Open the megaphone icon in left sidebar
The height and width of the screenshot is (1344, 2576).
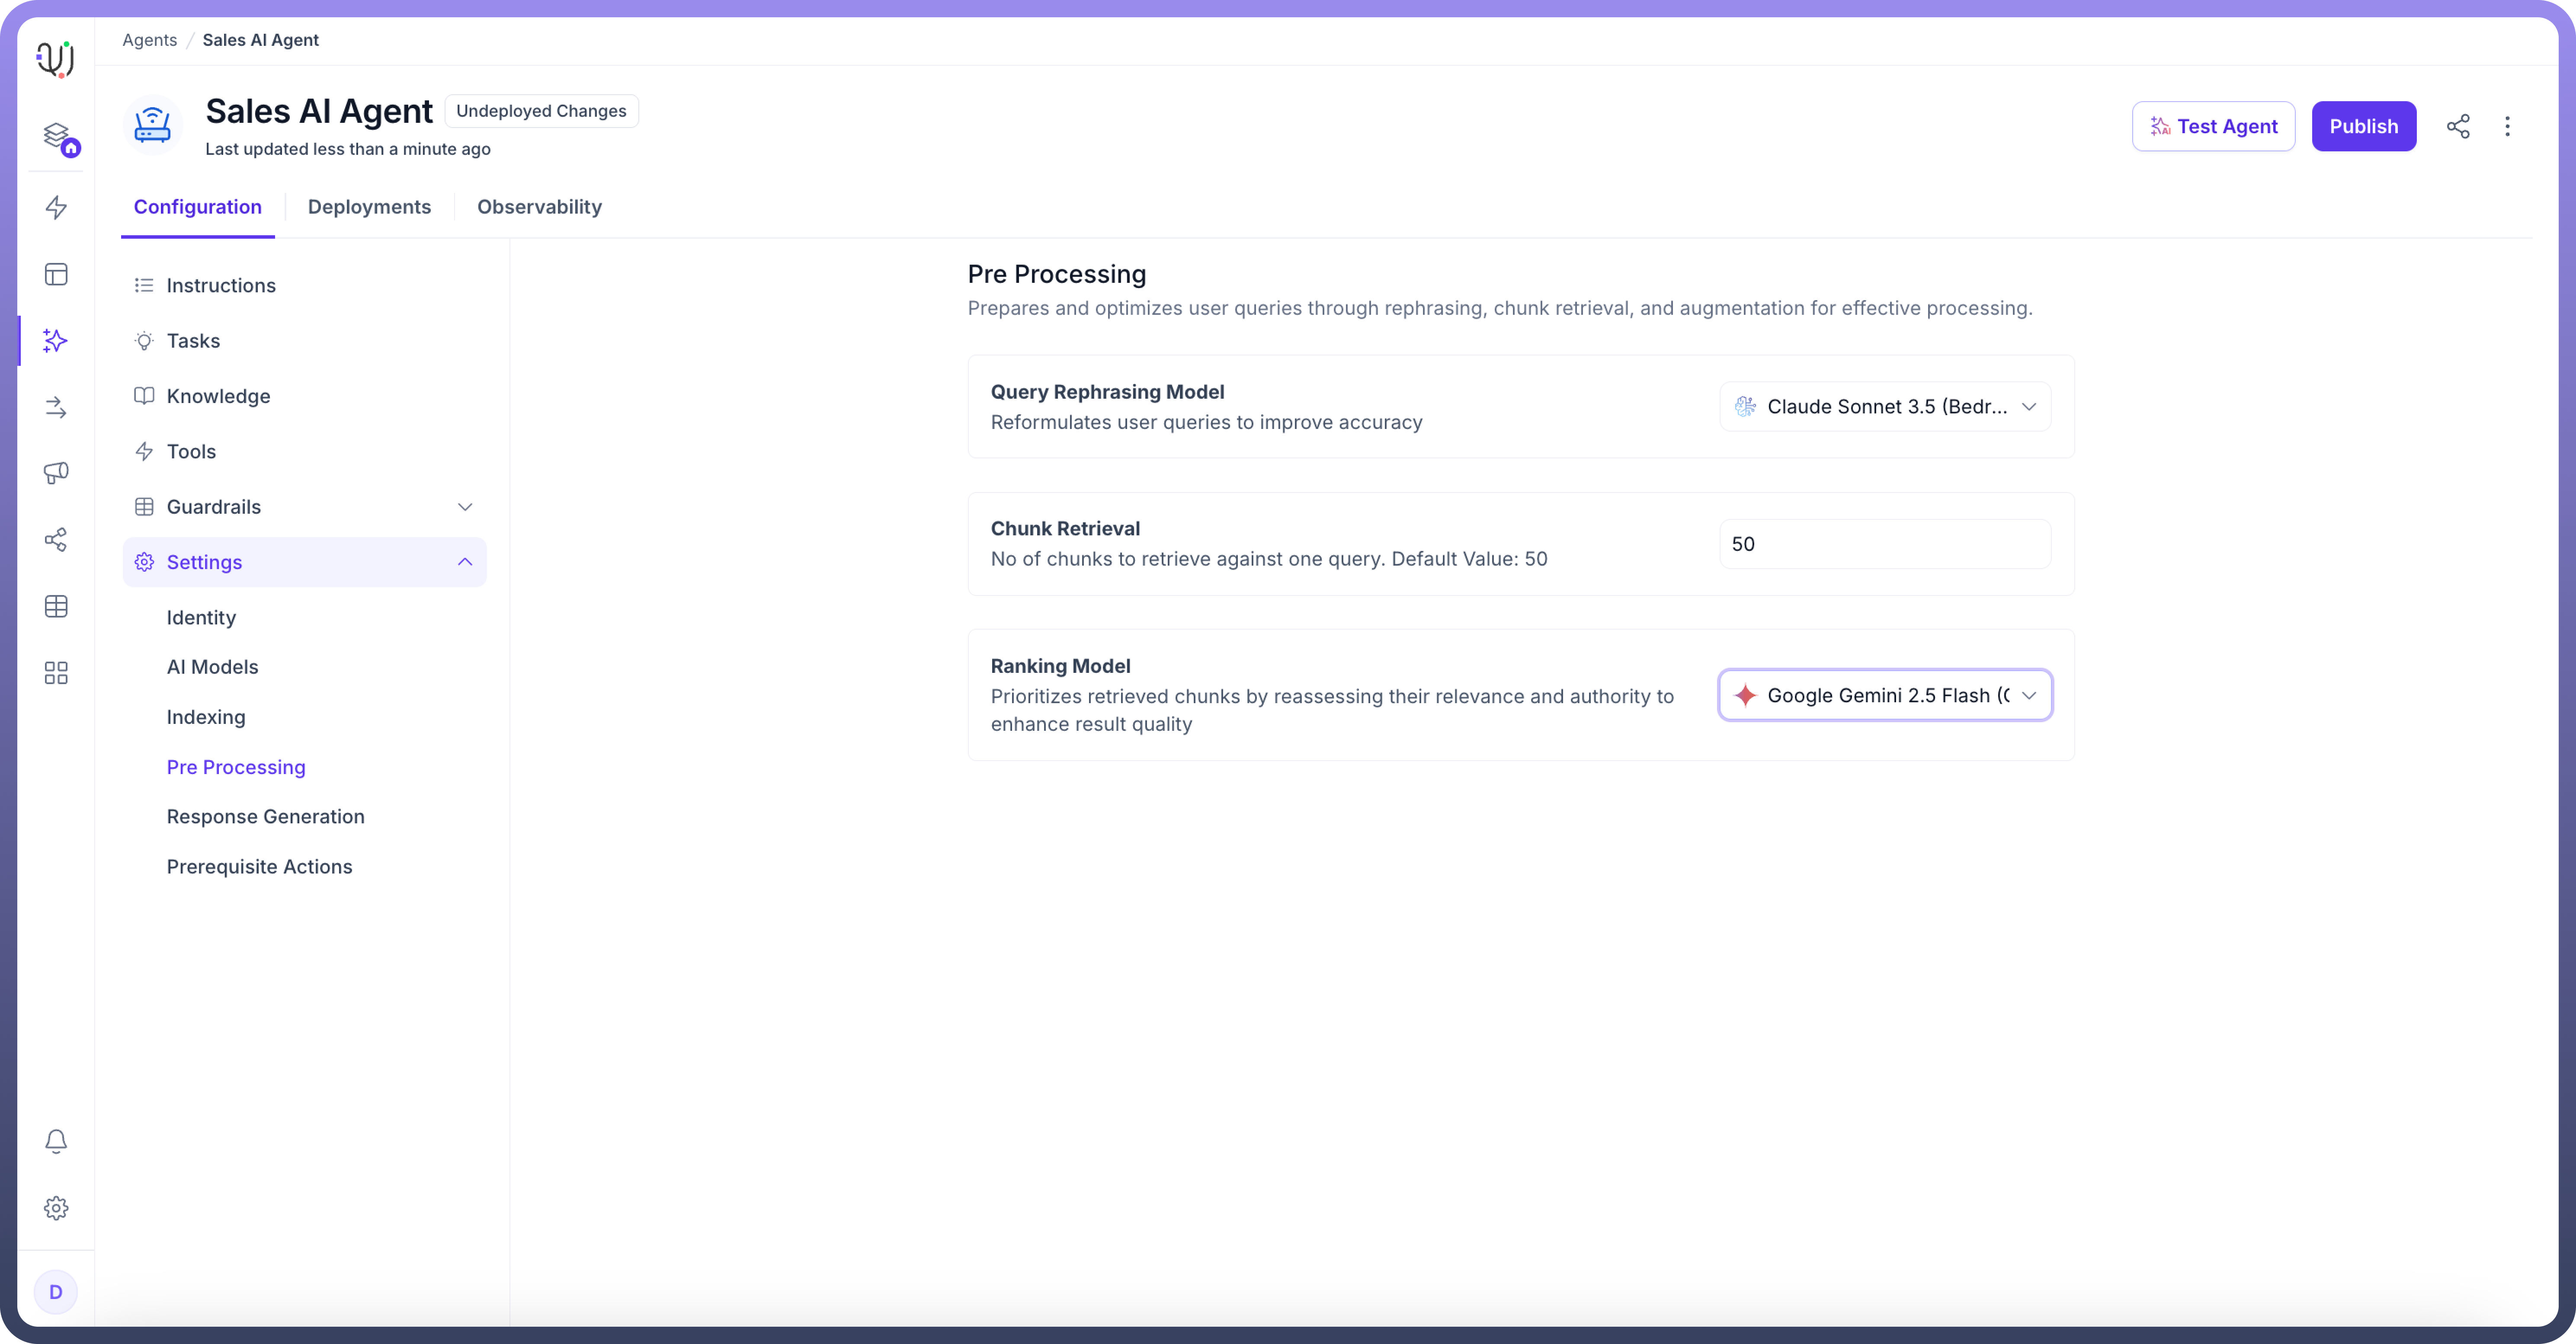[56, 473]
